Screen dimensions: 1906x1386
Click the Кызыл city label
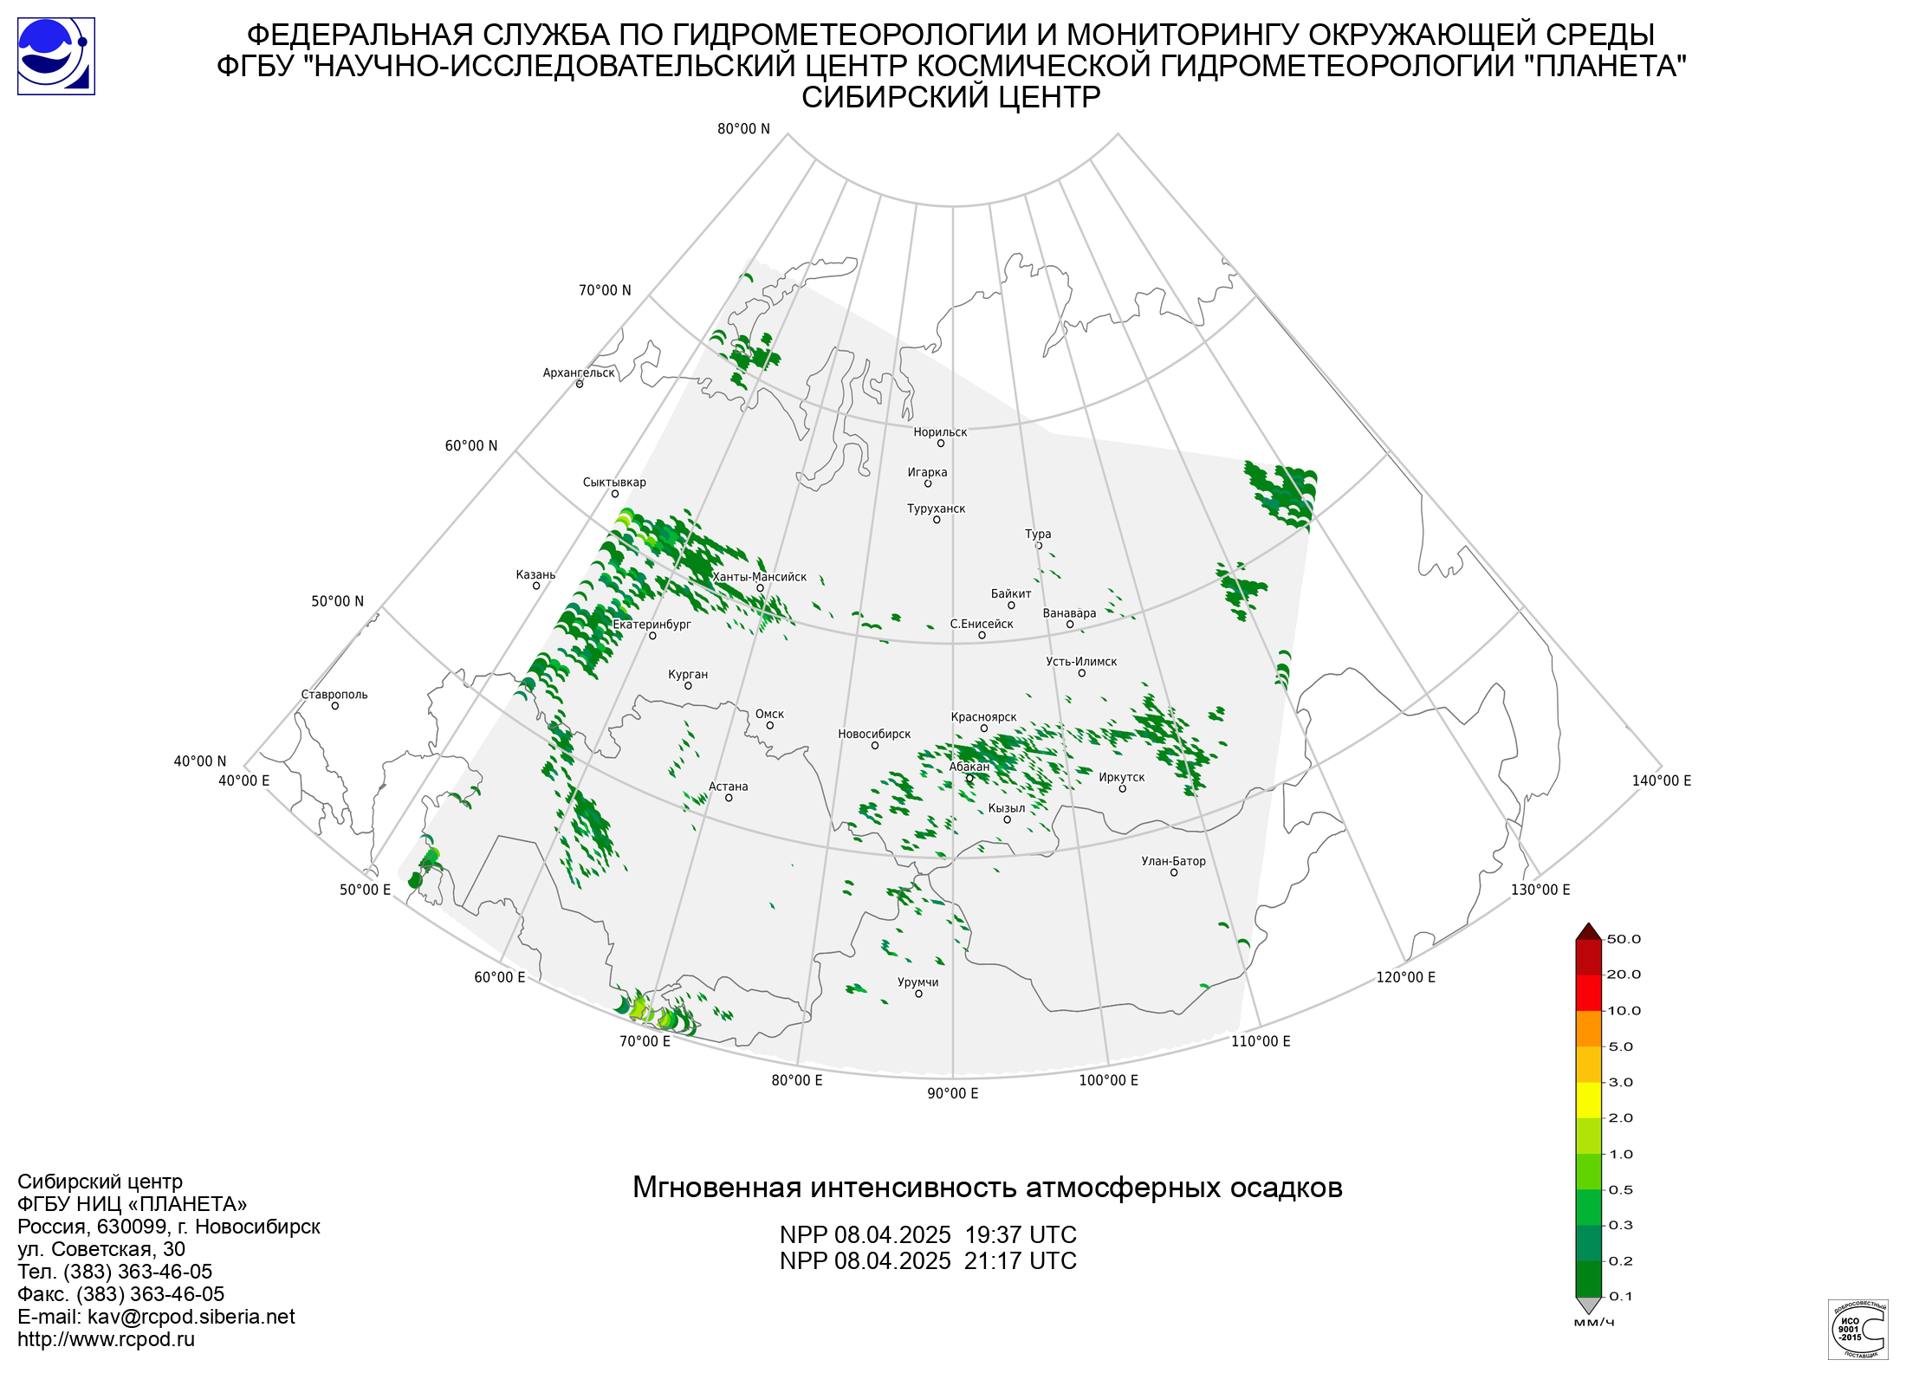[1007, 809]
